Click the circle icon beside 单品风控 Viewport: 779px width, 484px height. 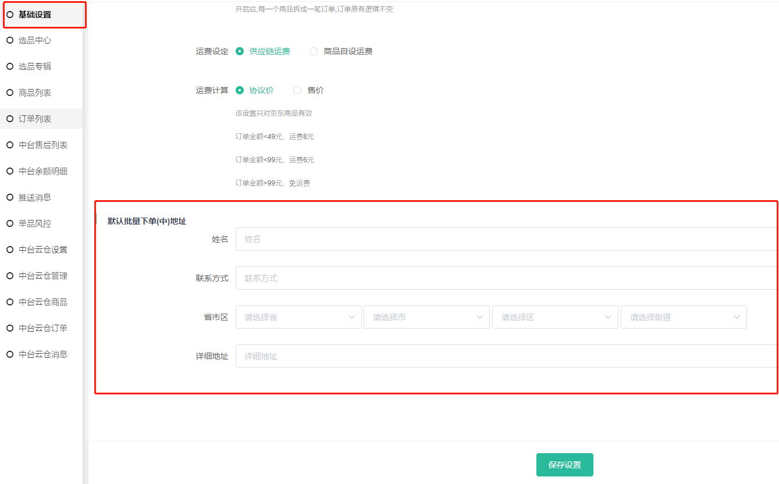pos(10,223)
